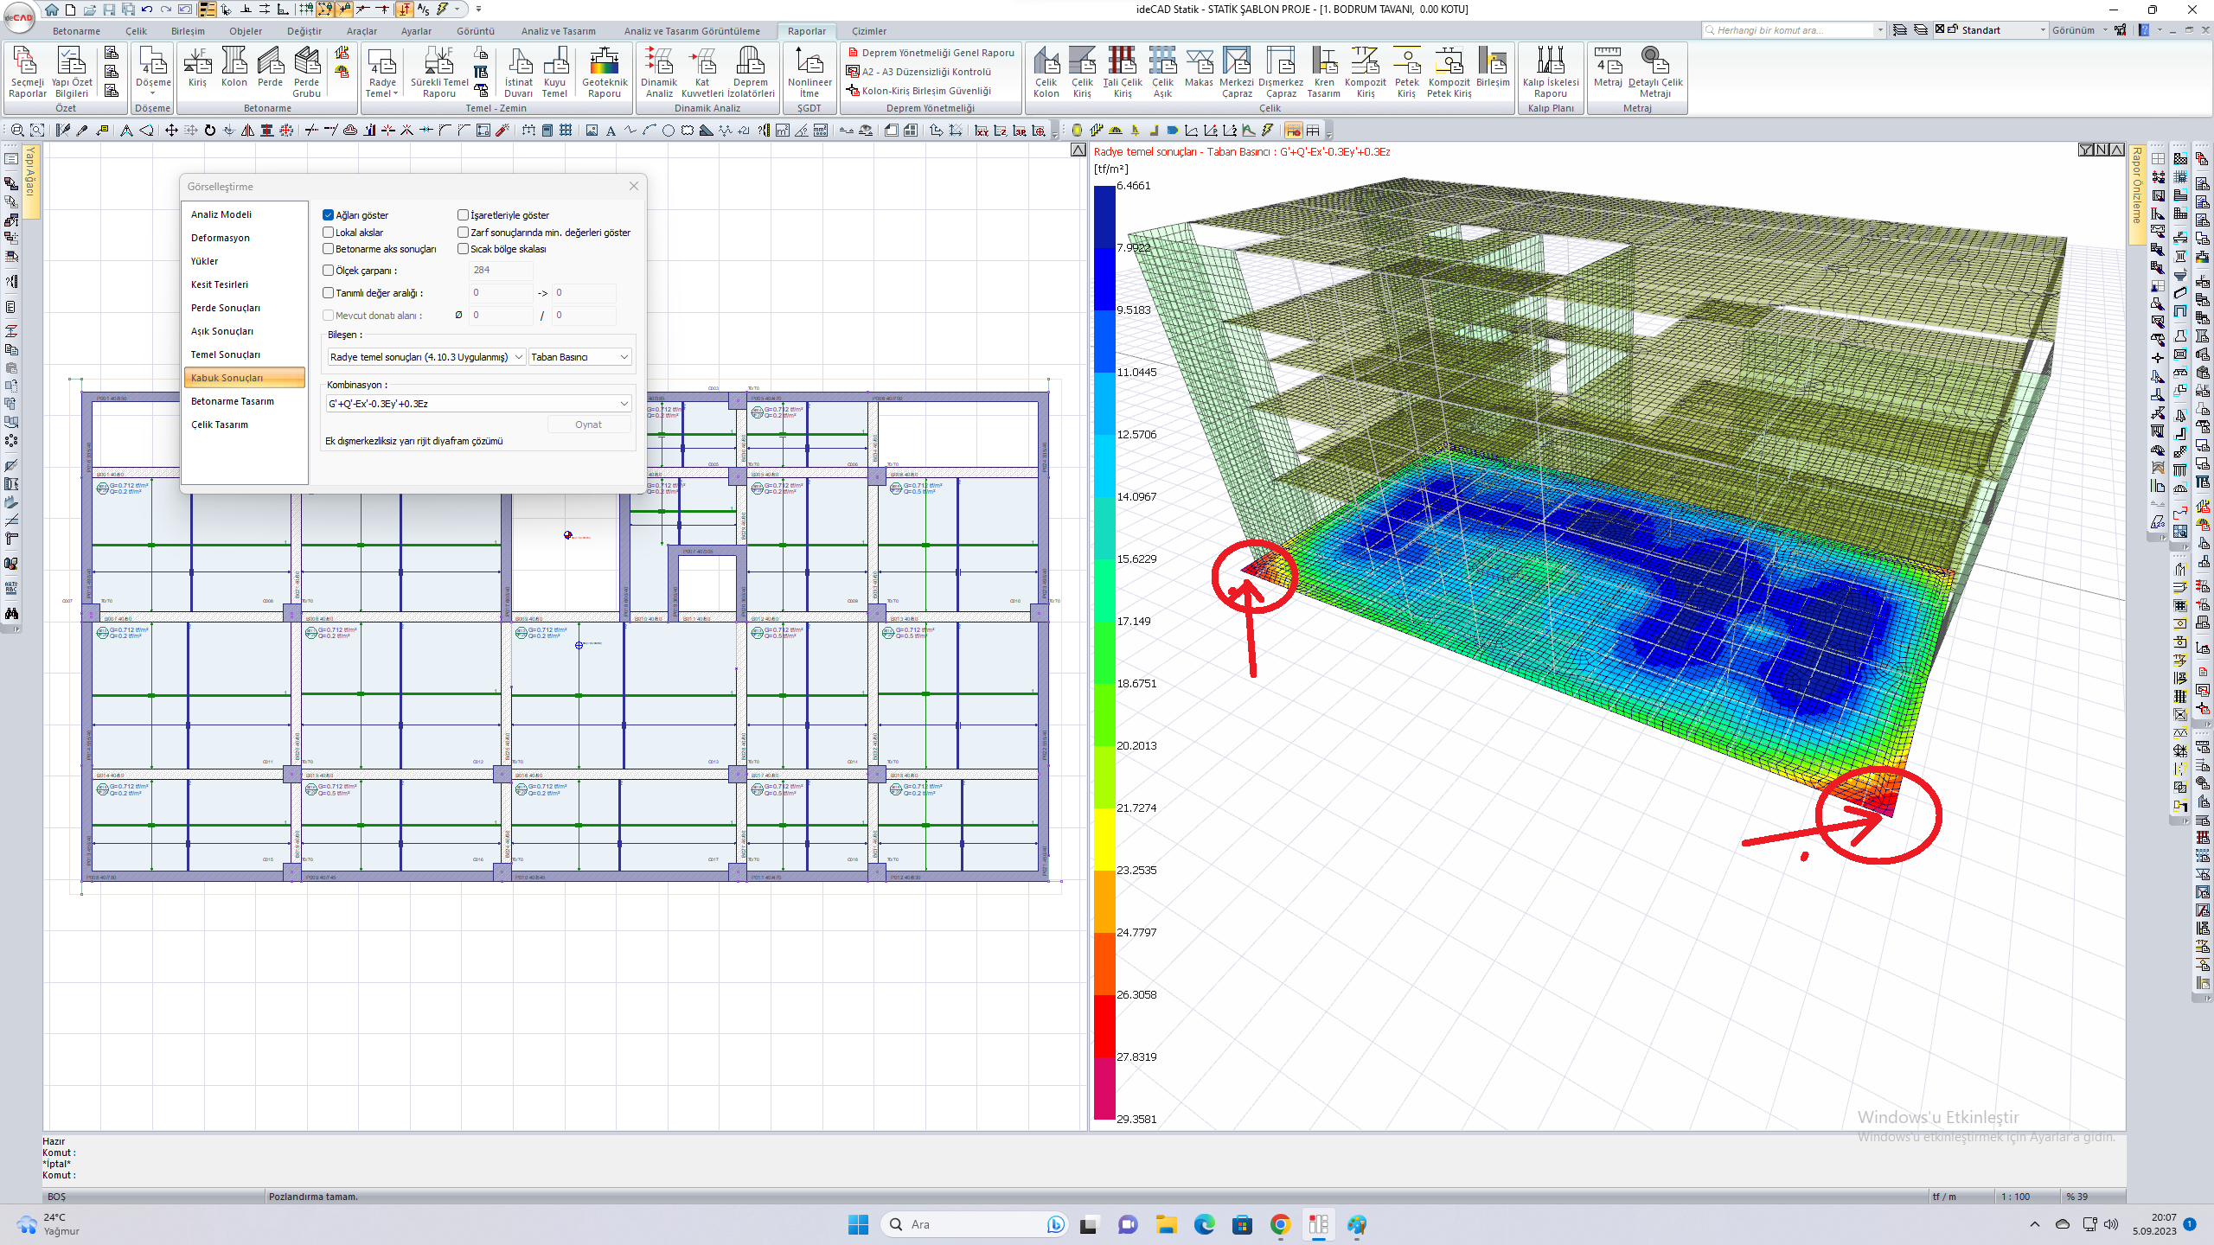Click the Oynat button

click(x=588, y=425)
